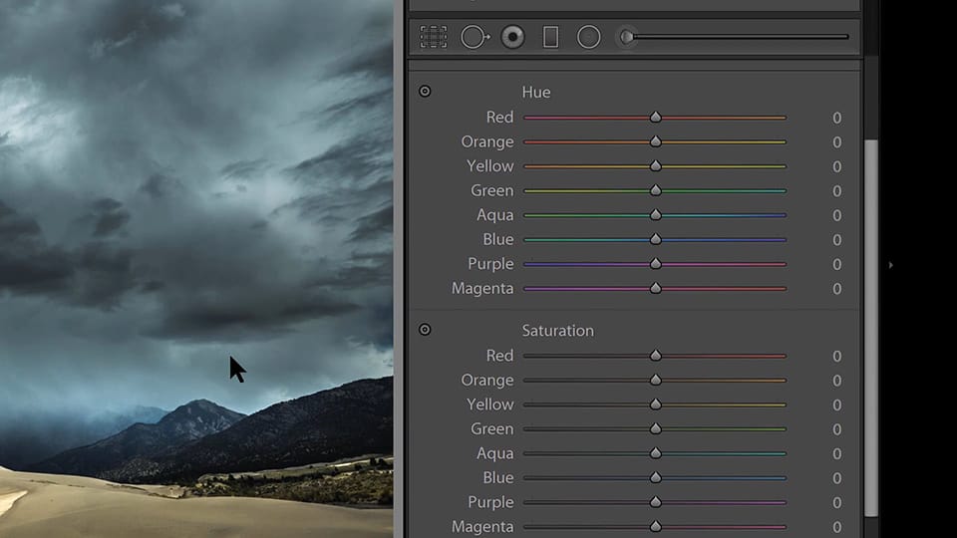Collapse the right panel with edge arrow

coord(891,265)
